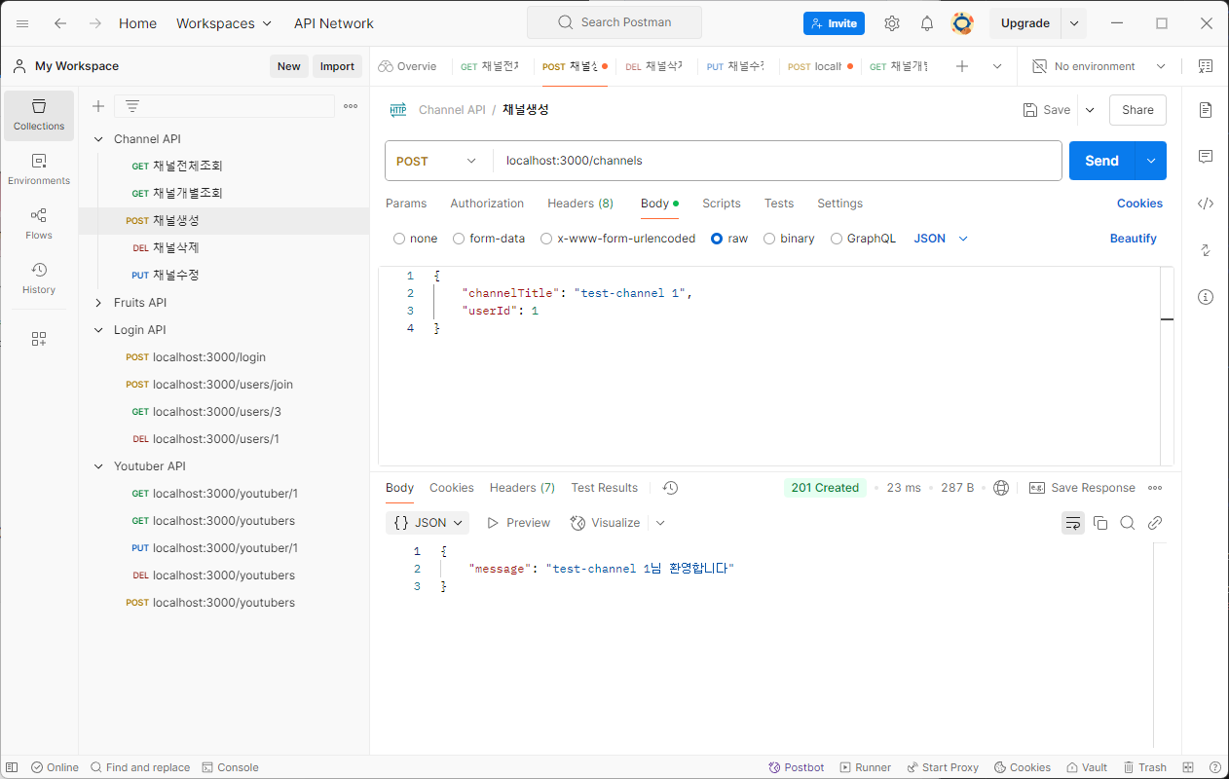Toggle line wrap in response
The height and width of the screenshot is (779, 1229).
1073,523
